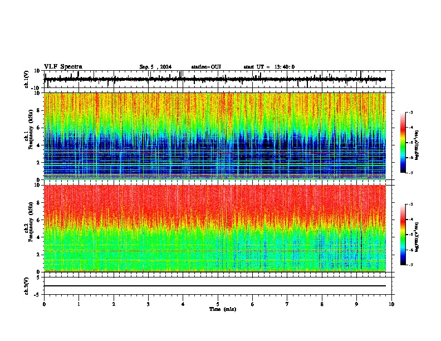Click the ch.2 spectrogram color scale bar
The image size is (441, 341).
tap(403, 235)
